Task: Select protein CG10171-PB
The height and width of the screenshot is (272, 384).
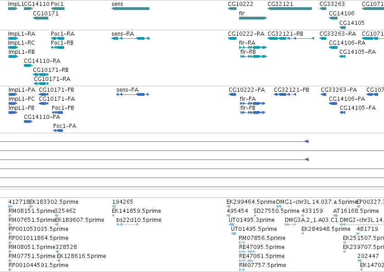Action: pyautogui.click(x=56, y=90)
